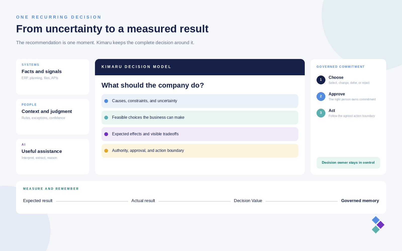Screen dimensions: 402x251
Task: Select the Feasible choices the business can make row
Action: click(x=200, y=117)
